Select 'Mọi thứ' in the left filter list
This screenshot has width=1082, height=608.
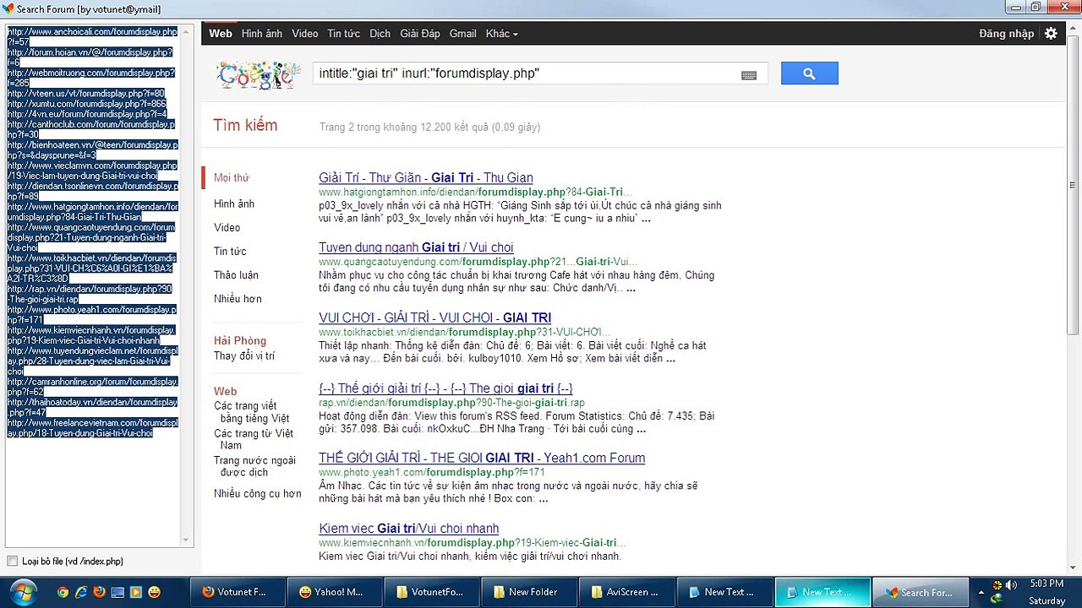pos(232,177)
